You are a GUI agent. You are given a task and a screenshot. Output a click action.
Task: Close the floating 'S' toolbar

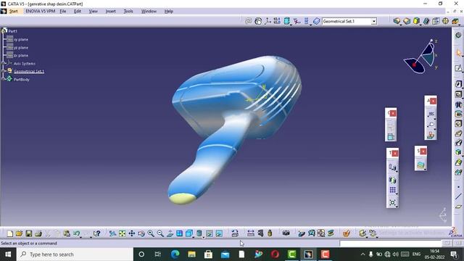(423, 152)
